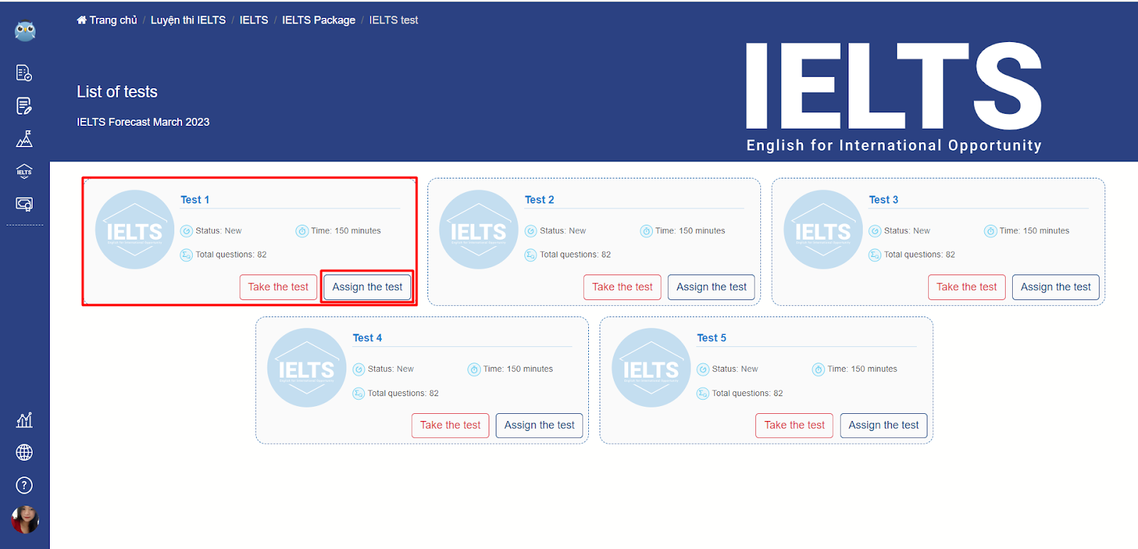Screen dimensions: 1138x549
Task: Open the mountain flag goals sidebar icon
Action: point(24,139)
